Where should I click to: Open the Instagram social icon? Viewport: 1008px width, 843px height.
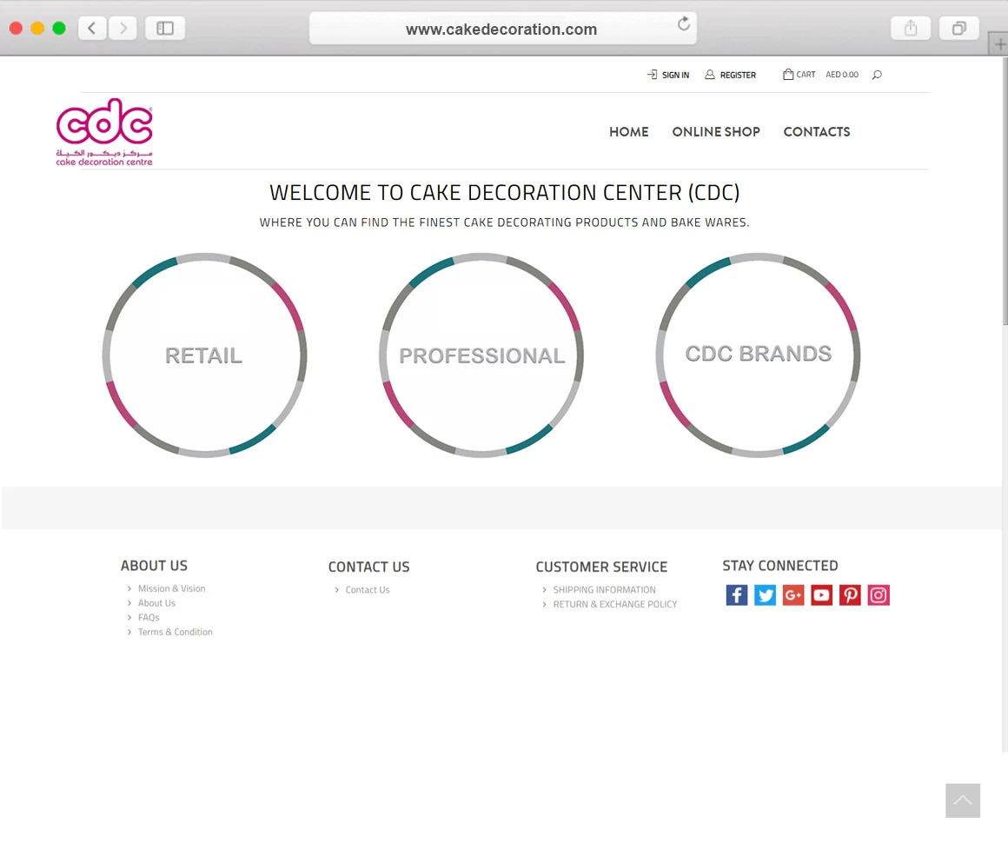pyautogui.click(x=879, y=594)
